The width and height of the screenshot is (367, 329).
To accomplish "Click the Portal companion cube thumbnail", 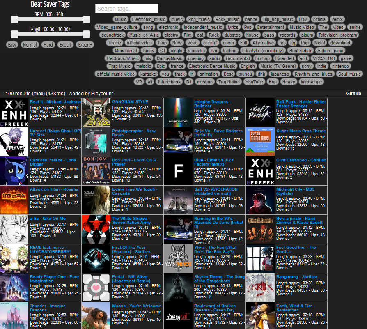I will coord(96,288).
